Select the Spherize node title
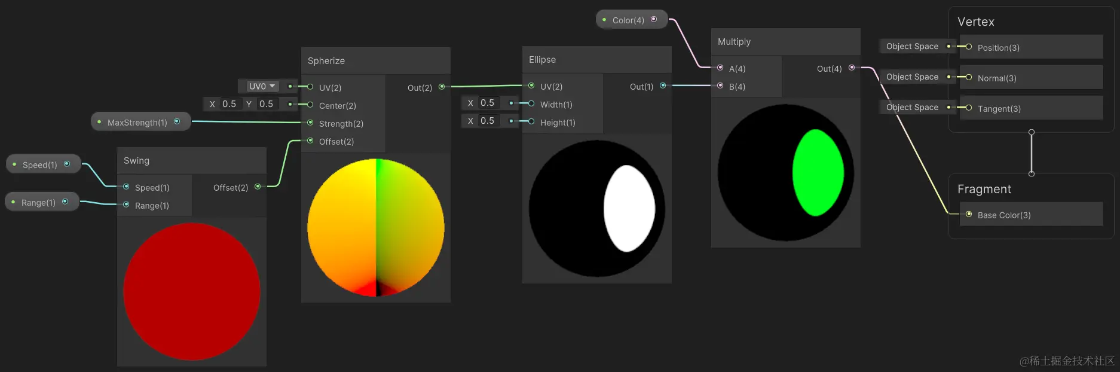1120x372 pixels. 326,60
